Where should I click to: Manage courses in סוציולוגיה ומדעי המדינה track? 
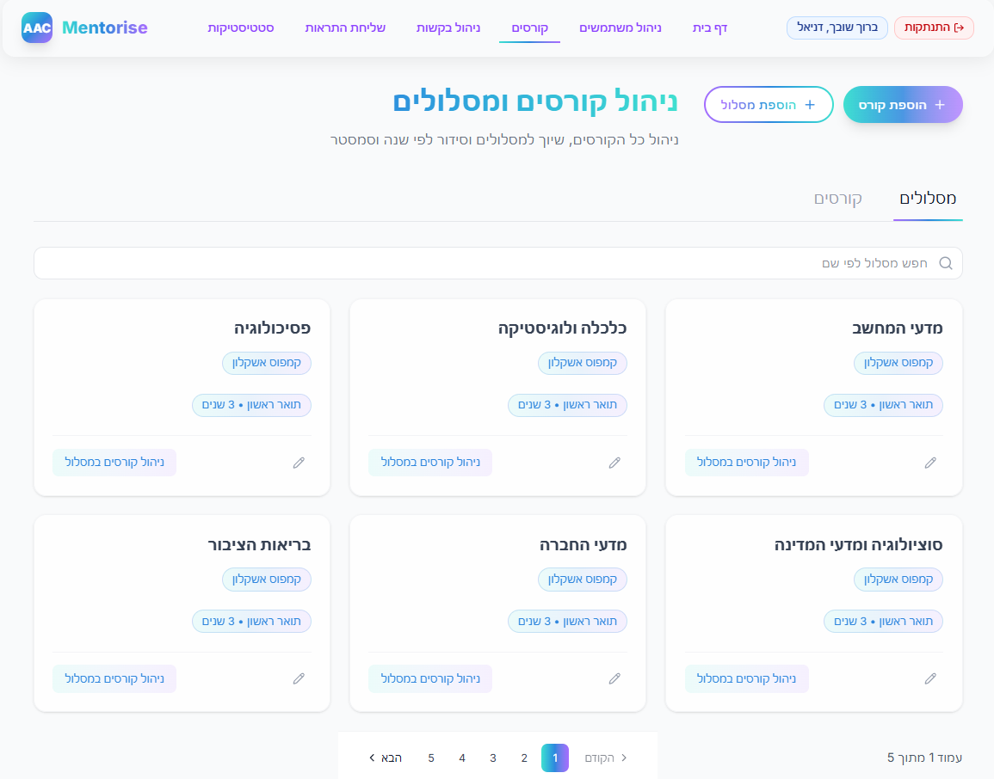coord(747,679)
